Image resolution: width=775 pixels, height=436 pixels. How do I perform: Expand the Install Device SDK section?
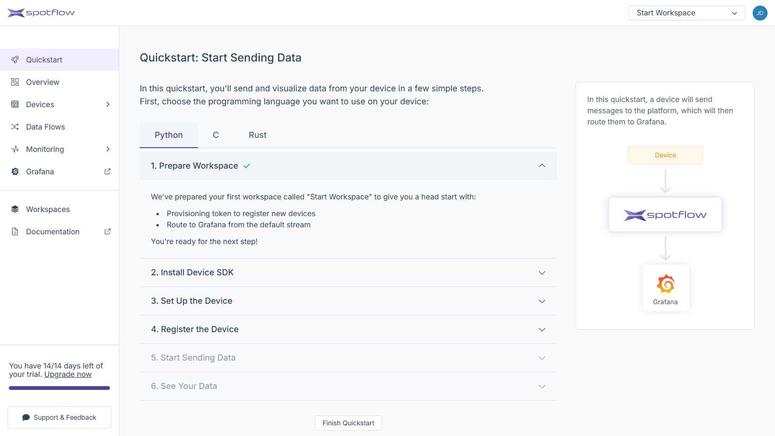coord(348,272)
